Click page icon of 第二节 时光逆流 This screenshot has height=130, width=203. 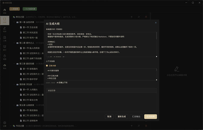pos(21,33)
